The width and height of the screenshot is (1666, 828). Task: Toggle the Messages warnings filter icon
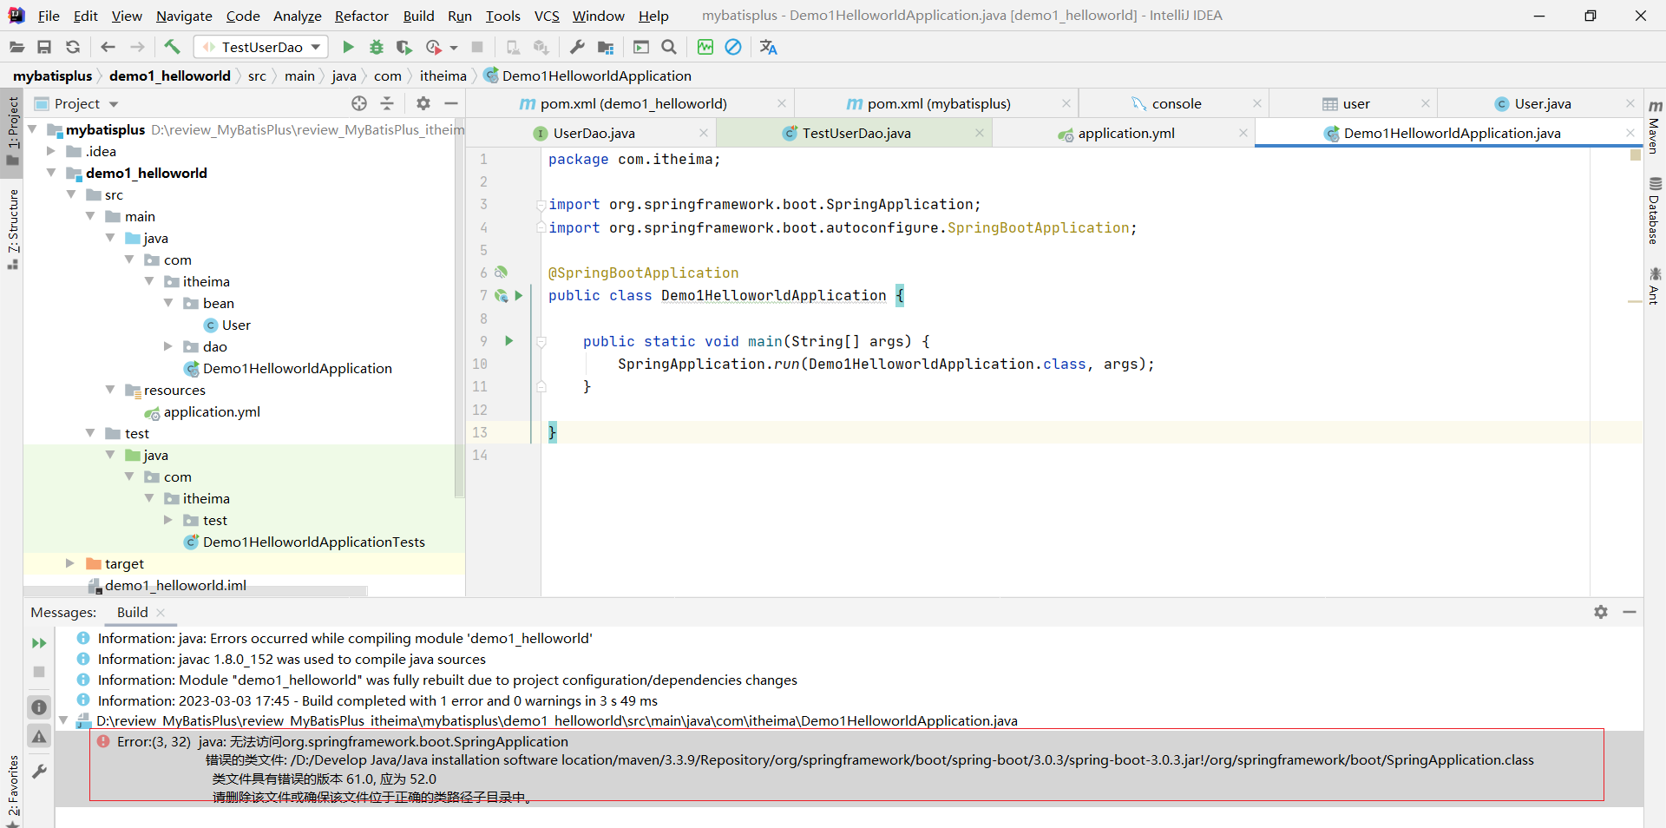pyautogui.click(x=39, y=737)
